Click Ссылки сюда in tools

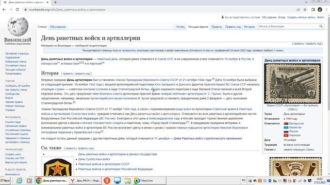(13, 122)
